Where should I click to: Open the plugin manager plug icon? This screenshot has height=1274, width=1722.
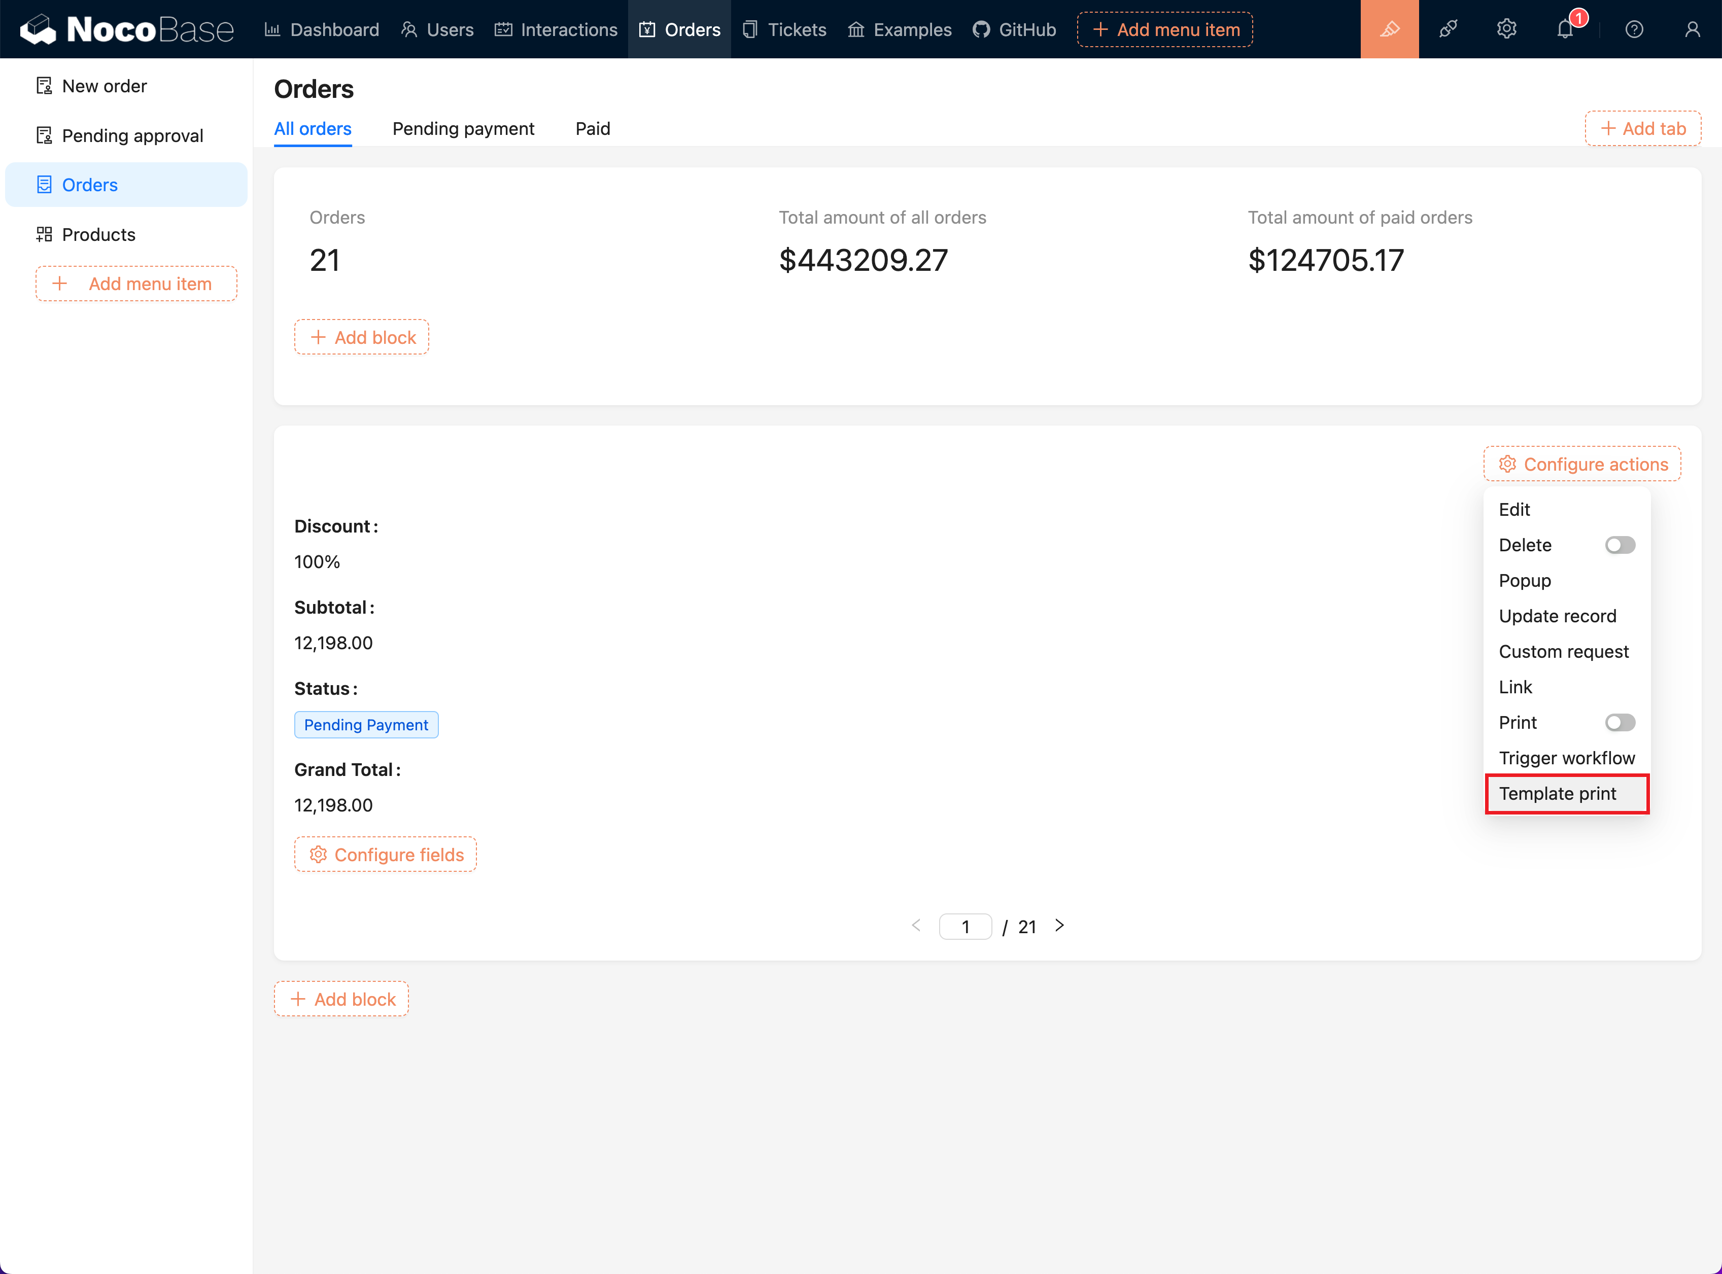1448,29
